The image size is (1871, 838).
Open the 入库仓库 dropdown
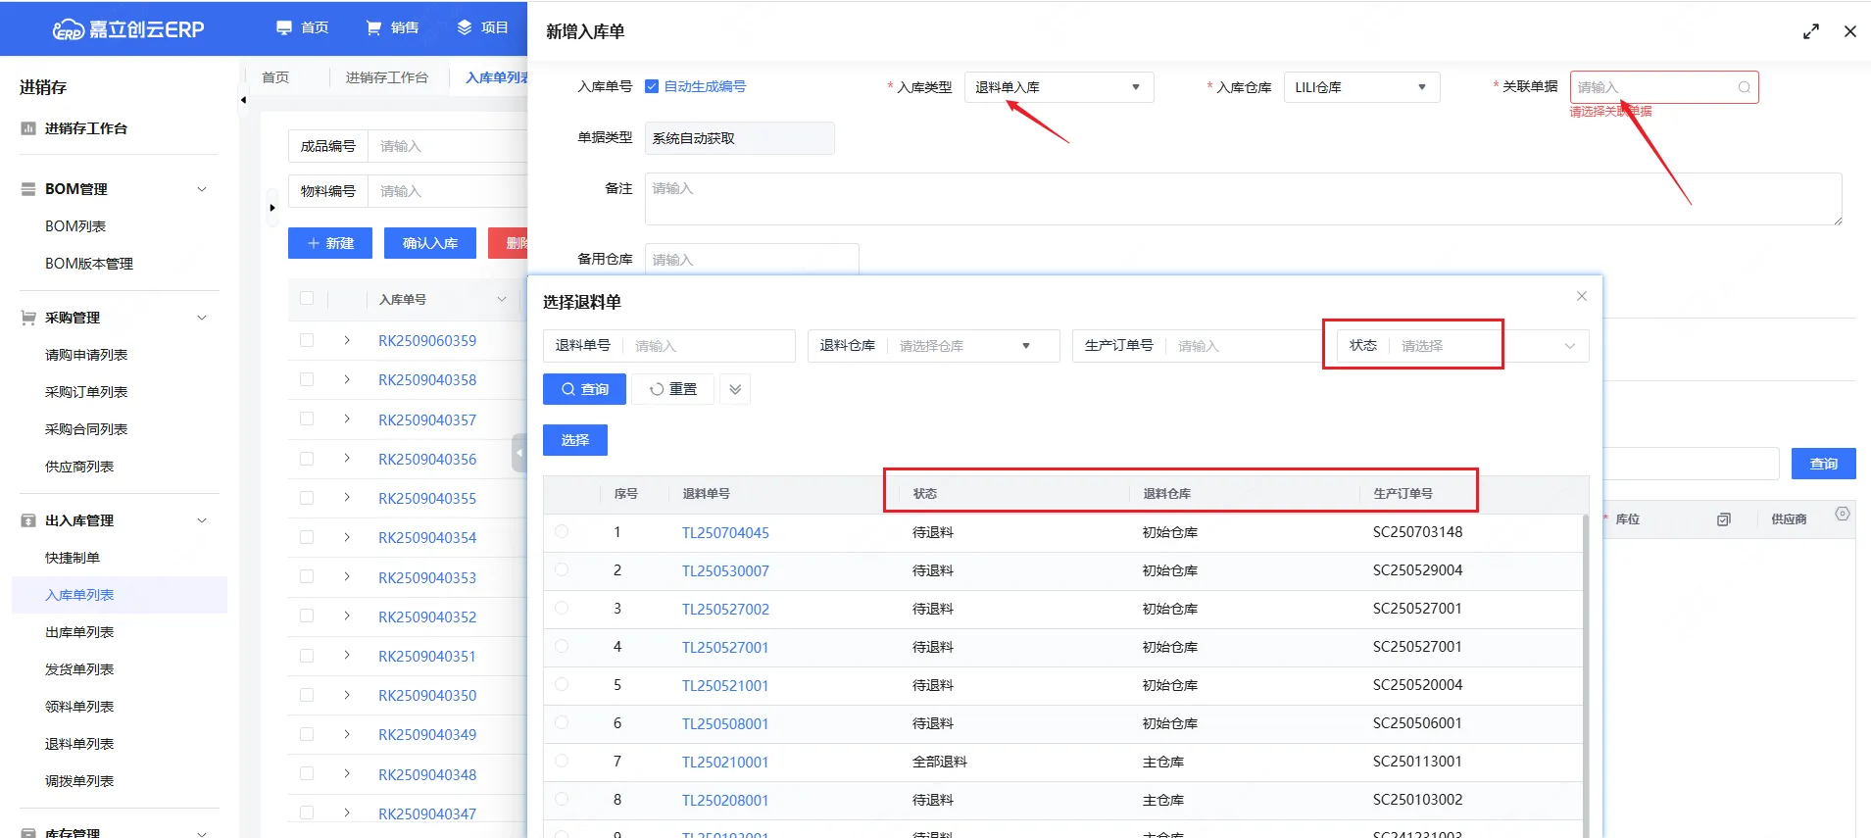tap(1360, 87)
